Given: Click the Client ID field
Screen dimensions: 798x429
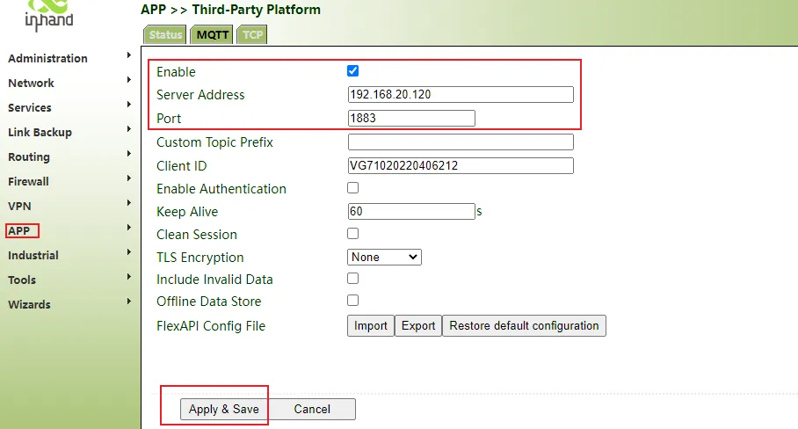Looking at the screenshot, I should [461, 165].
